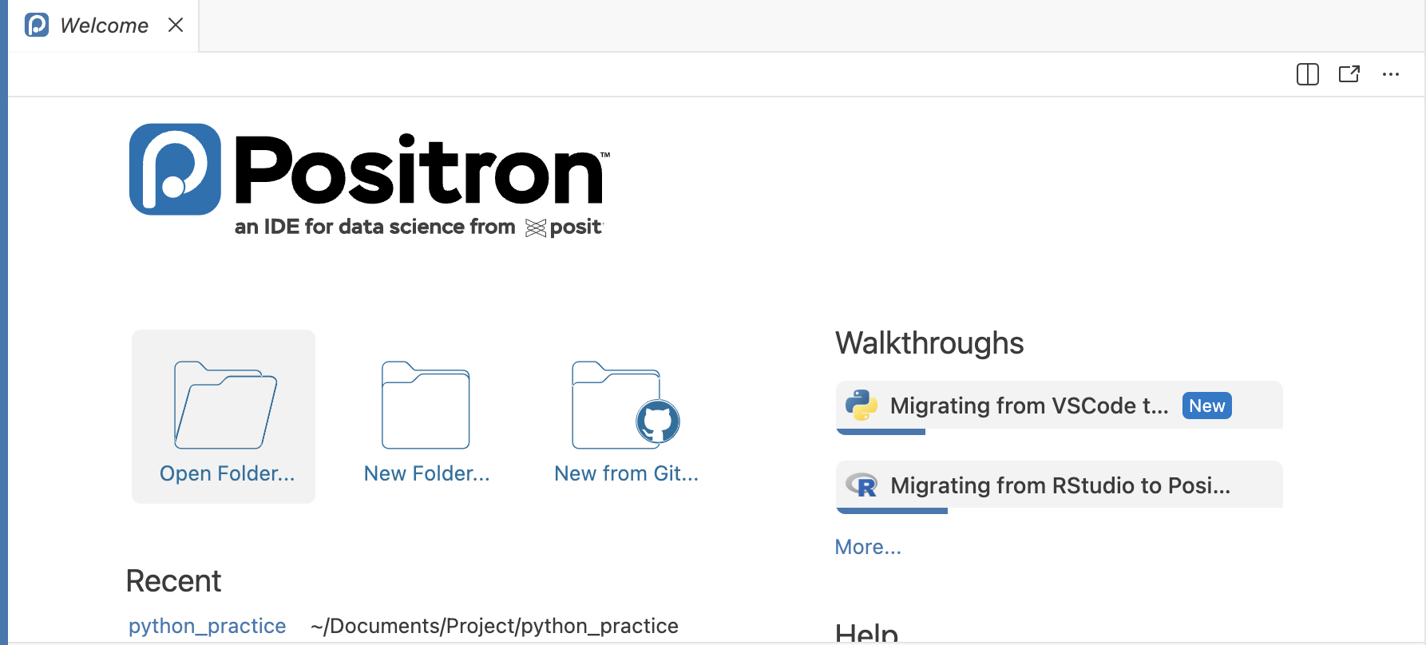Click the New from Git... label
1426x645 pixels.
[626, 473]
